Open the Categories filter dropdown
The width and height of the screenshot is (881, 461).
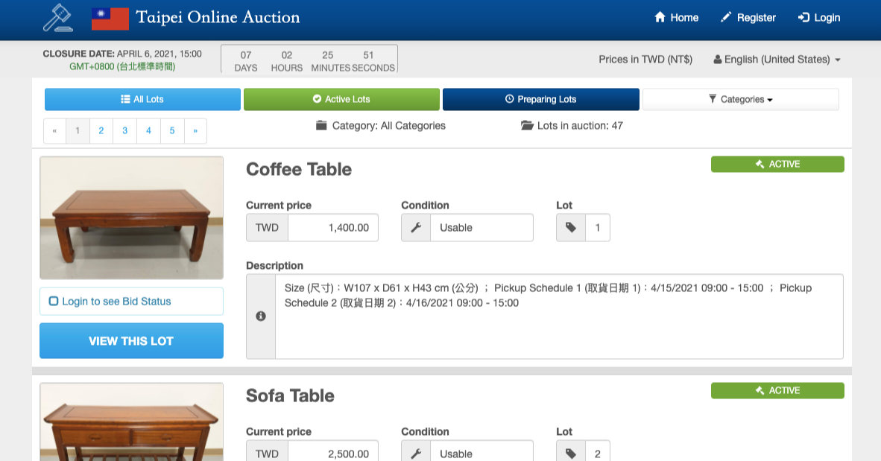(x=741, y=99)
